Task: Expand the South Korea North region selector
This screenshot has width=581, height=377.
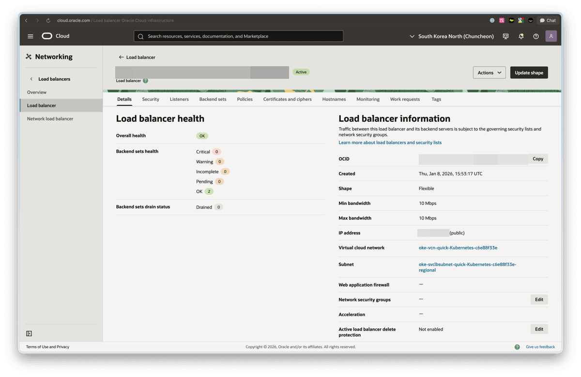Action: [x=451, y=36]
